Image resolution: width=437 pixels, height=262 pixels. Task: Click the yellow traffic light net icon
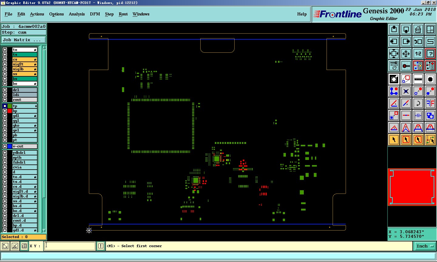[418, 66]
